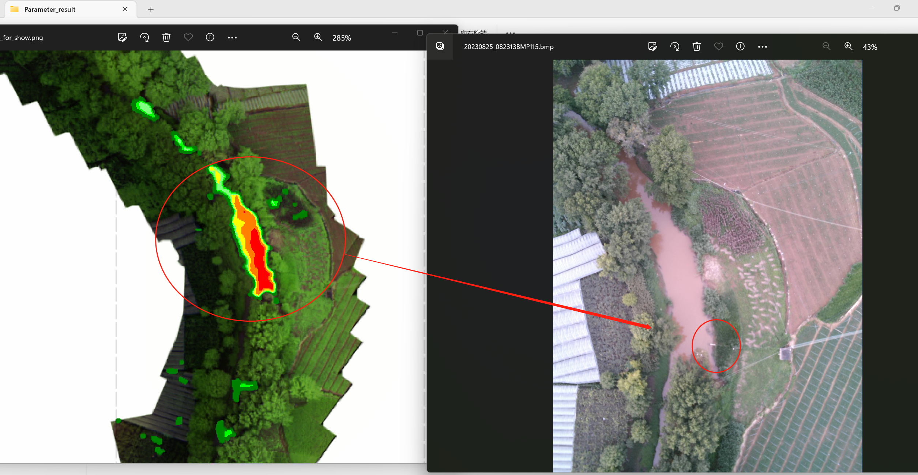The width and height of the screenshot is (918, 475).
Task: Open the three-dot menu in left photo viewer
Action: point(232,38)
